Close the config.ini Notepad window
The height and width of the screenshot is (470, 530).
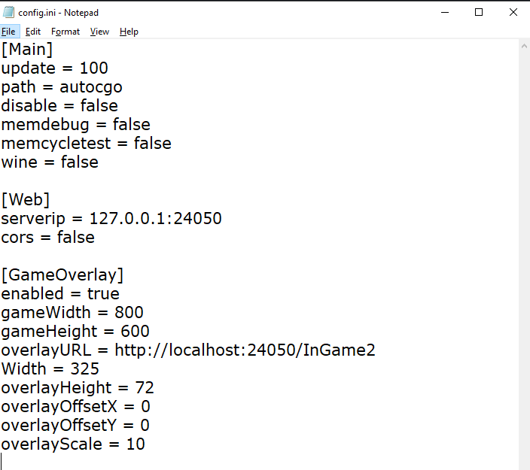513,13
